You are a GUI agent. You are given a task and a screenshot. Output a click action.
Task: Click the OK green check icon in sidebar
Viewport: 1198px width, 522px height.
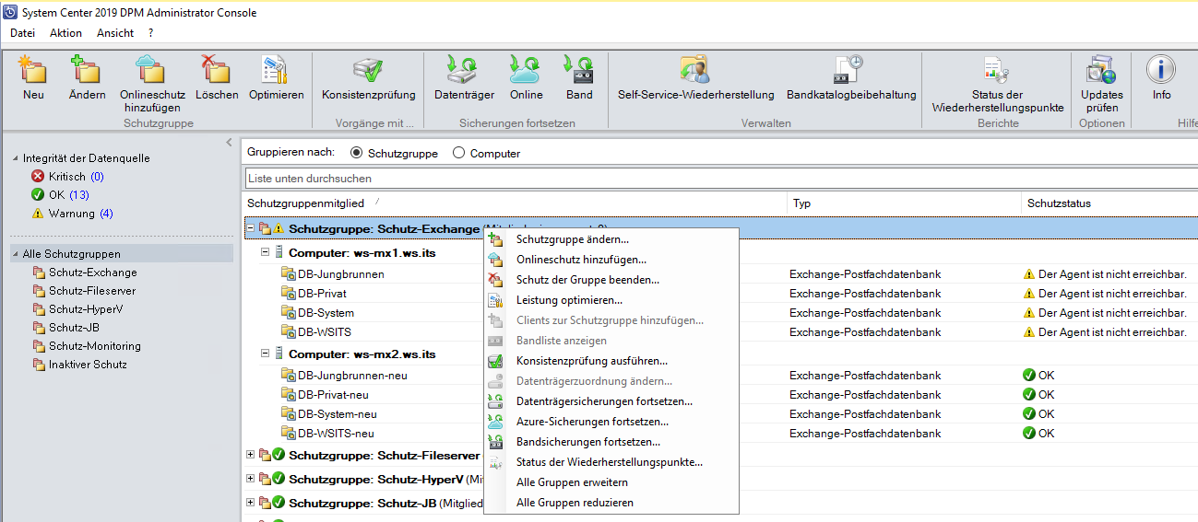click(38, 194)
